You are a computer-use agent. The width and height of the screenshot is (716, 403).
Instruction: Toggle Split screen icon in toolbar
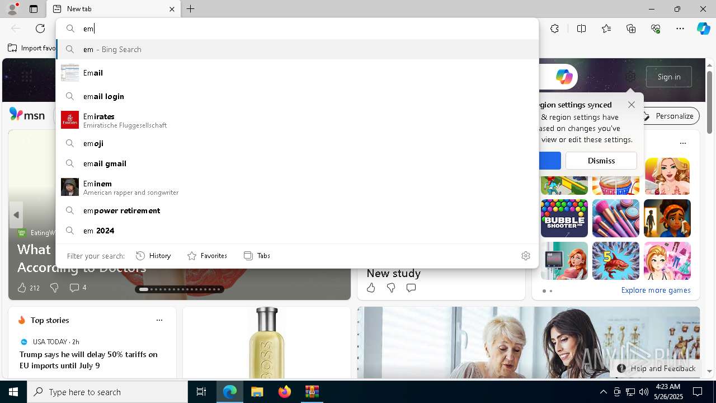[581, 29]
